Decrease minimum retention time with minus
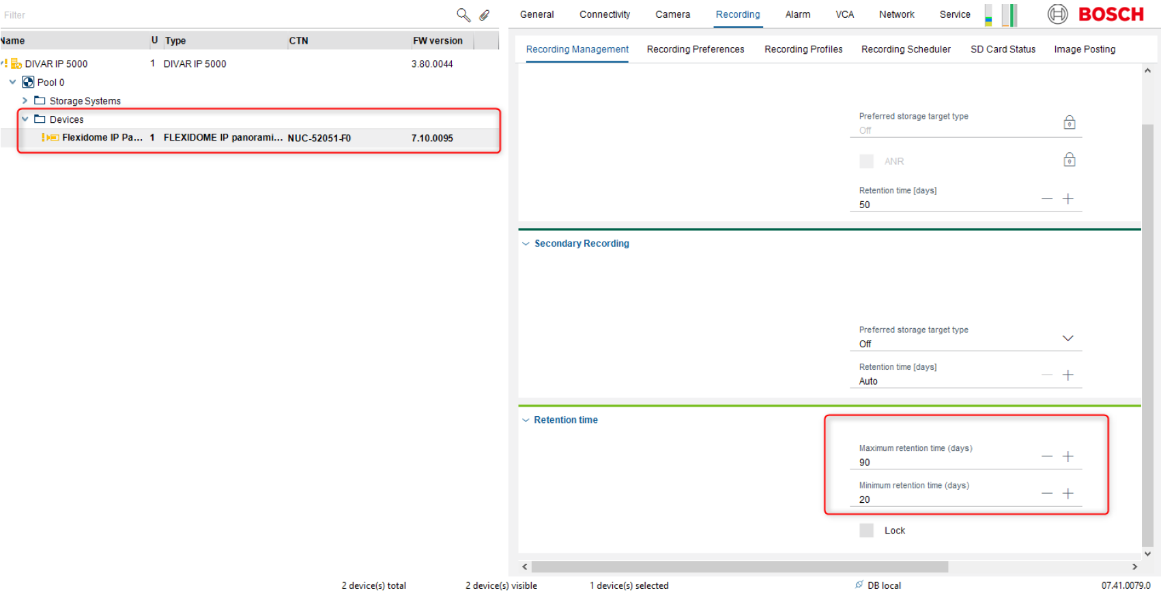 pos(1047,493)
